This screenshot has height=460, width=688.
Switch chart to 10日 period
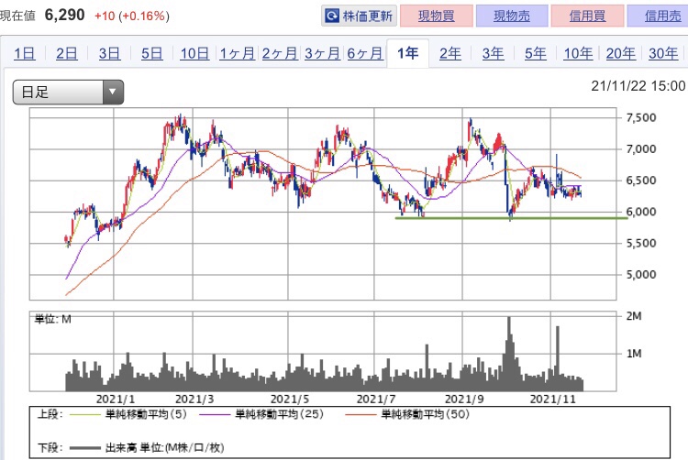[x=194, y=53]
